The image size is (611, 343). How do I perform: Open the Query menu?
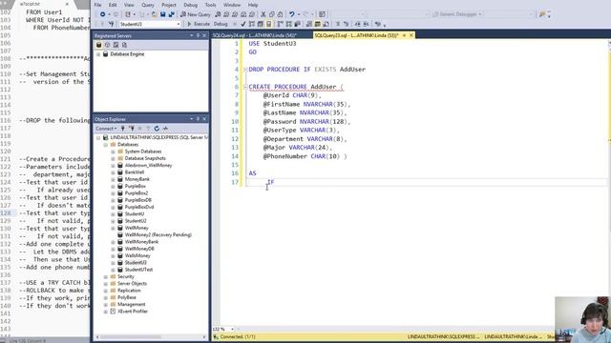[x=148, y=5]
